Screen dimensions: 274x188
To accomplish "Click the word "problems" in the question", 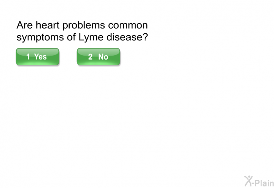I will [84, 25].
